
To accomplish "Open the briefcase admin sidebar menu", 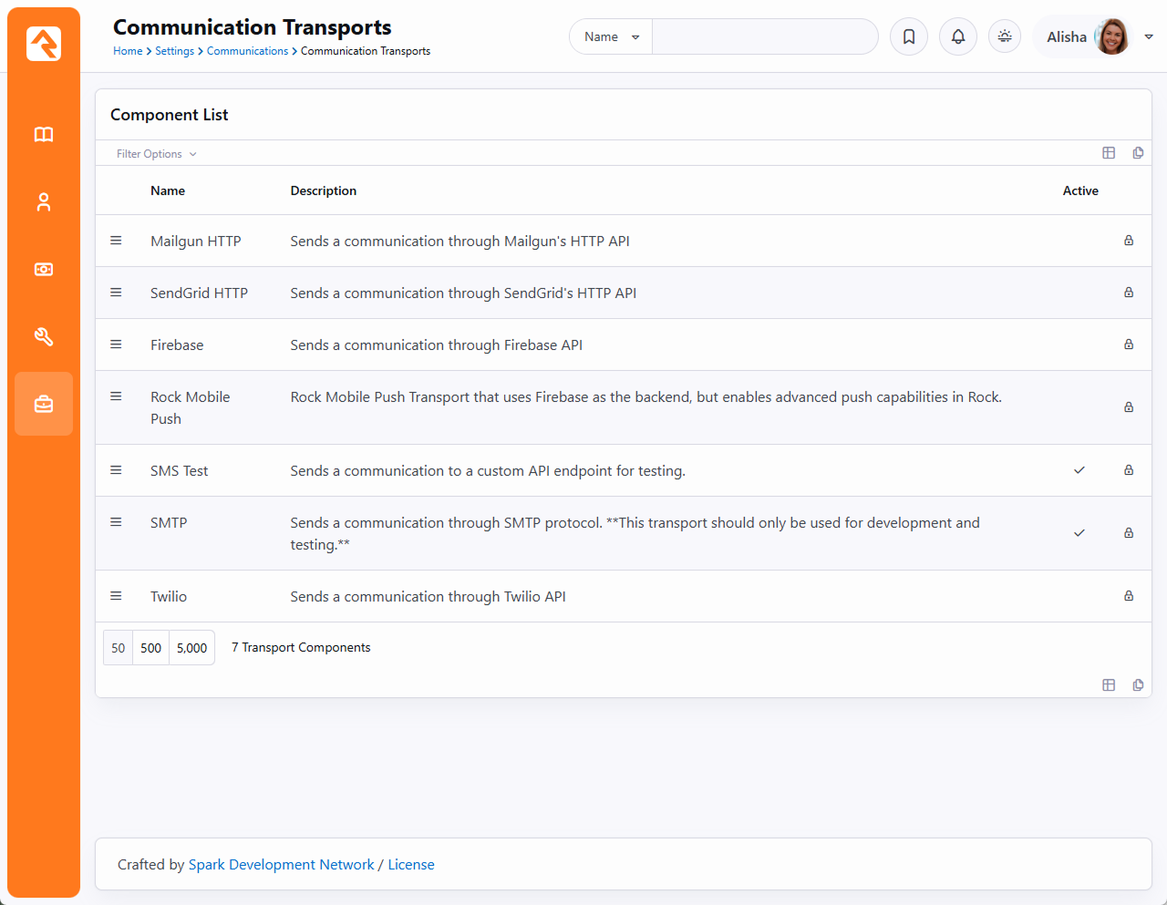I will (x=44, y=404).
